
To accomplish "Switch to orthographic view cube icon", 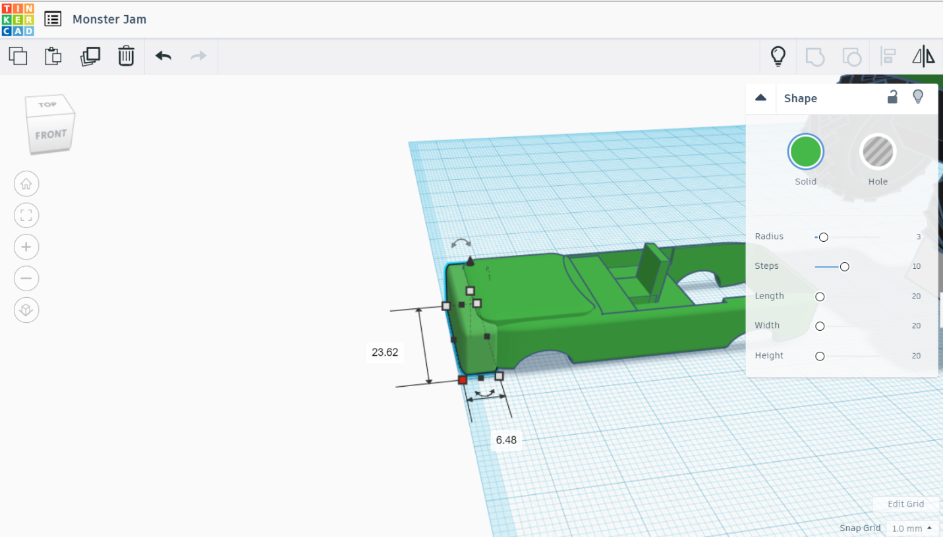I will (x=26, y=310).
